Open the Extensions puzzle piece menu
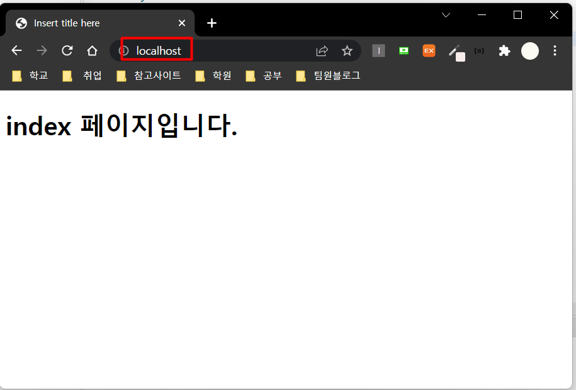Image resolution: width=576 pixels, height=390 pixels. tap(504, 51)
